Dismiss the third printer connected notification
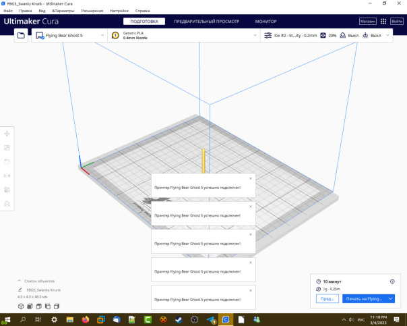407x326 pixels. (x=251, y=234)
